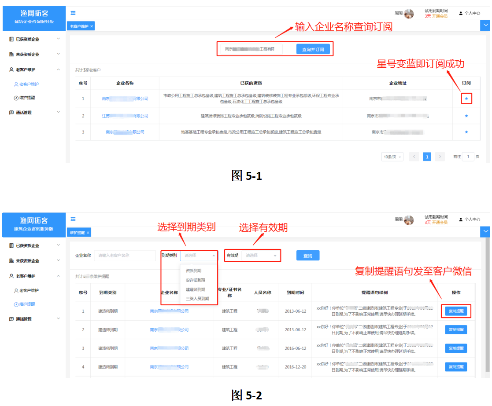The width and height of the screenshot is (492, 406).
Task: Choose 资质到期 option in the dropdown list
Action: [199, 271]
